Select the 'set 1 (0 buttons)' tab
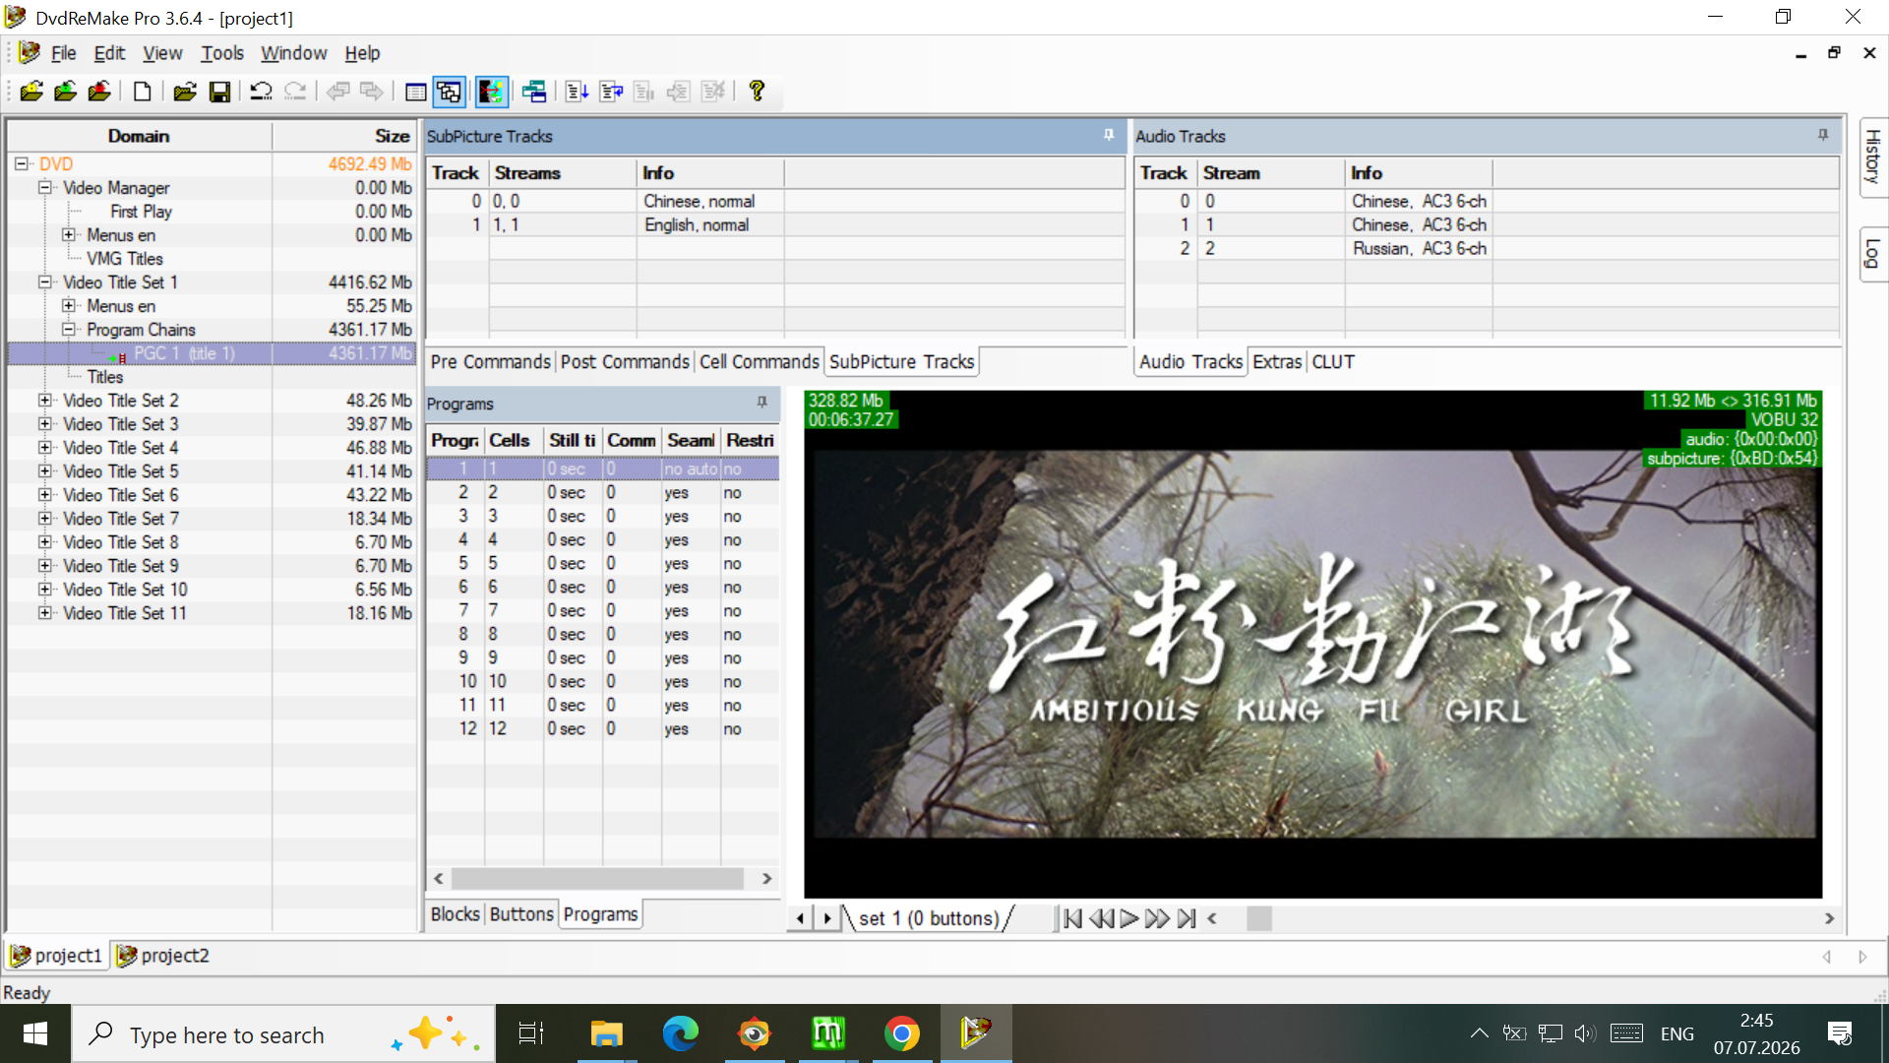 tap(929, 918)
